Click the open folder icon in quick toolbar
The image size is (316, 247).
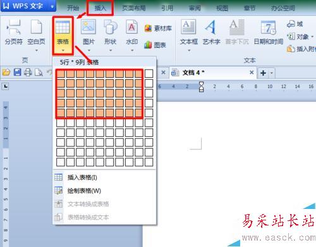(6, 72)
